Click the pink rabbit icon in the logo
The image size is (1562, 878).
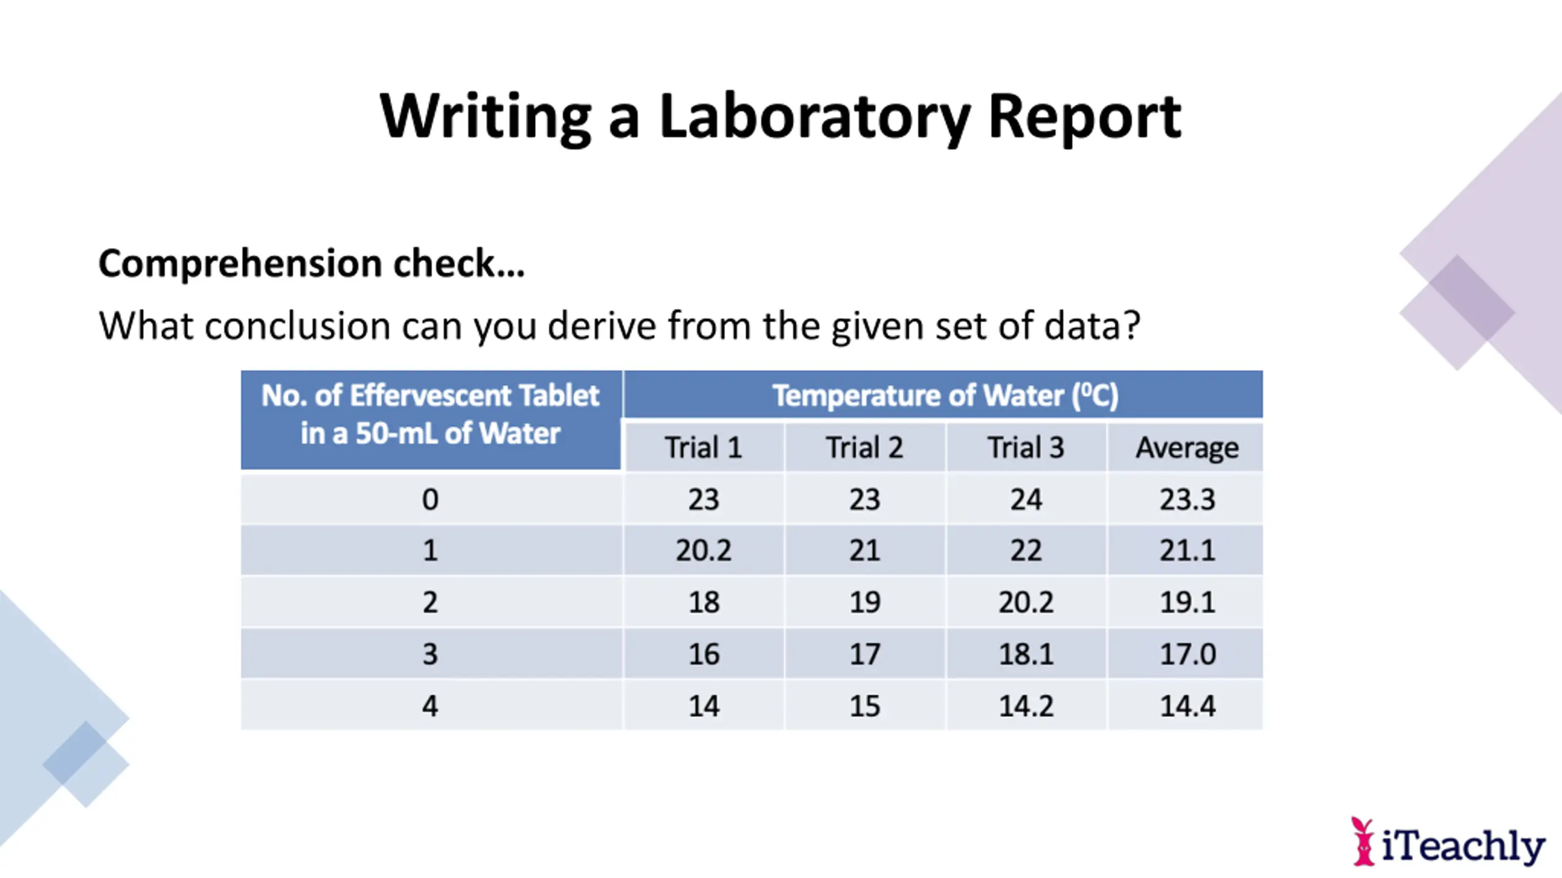(1363, 842)
